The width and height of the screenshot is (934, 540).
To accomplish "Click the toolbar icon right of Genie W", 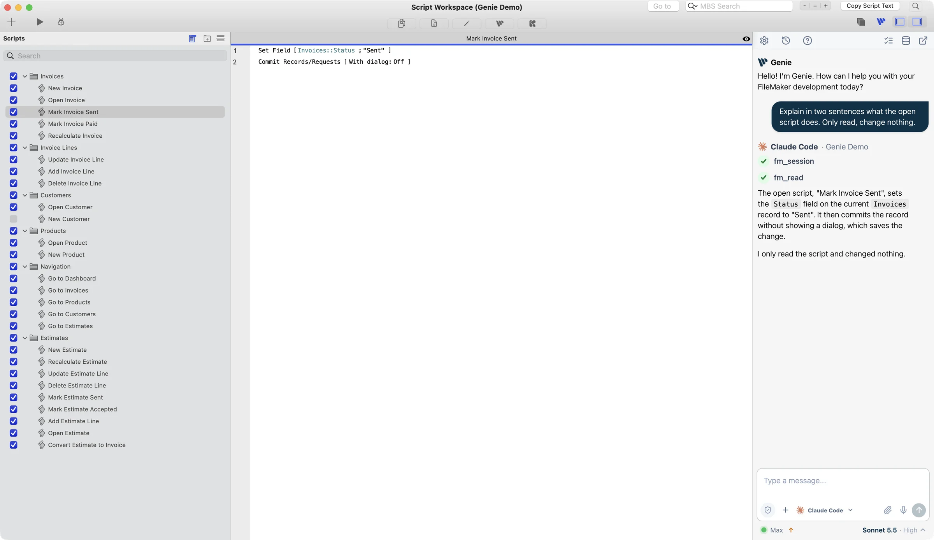I will (532, 23).
